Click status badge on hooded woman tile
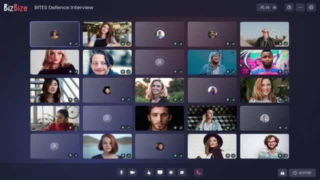The width and height of the screenshot is (320, 180). [228, 71]
